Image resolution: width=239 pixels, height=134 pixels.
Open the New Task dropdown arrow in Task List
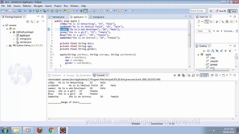point(202,22)
